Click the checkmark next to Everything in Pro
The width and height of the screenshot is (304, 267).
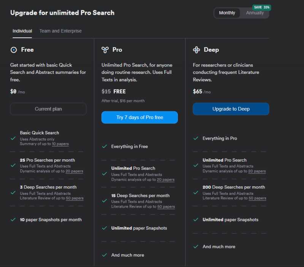point(195,138)
